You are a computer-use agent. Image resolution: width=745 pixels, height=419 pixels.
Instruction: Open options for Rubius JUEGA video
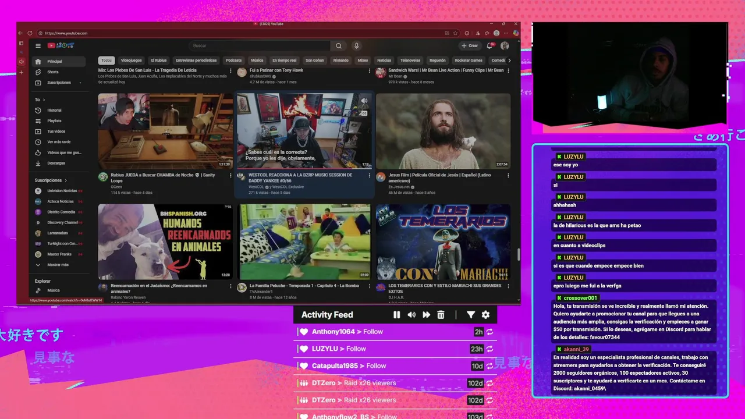tap(230, 175)
